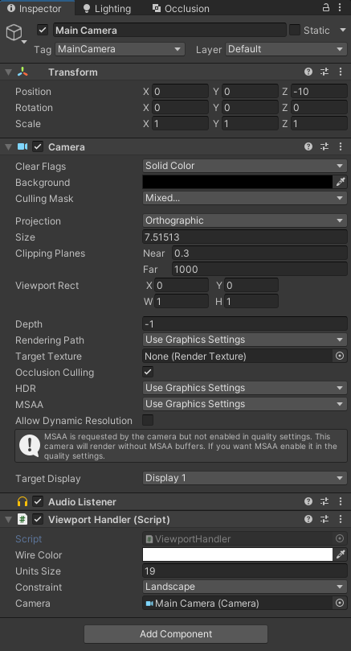Click Target Texture object picker circle

tap(340, 356)
